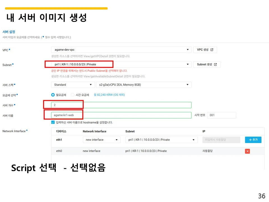The image size is (269, 202).
Task: Click the Subnet 생성 button
Action: (207, 64)
